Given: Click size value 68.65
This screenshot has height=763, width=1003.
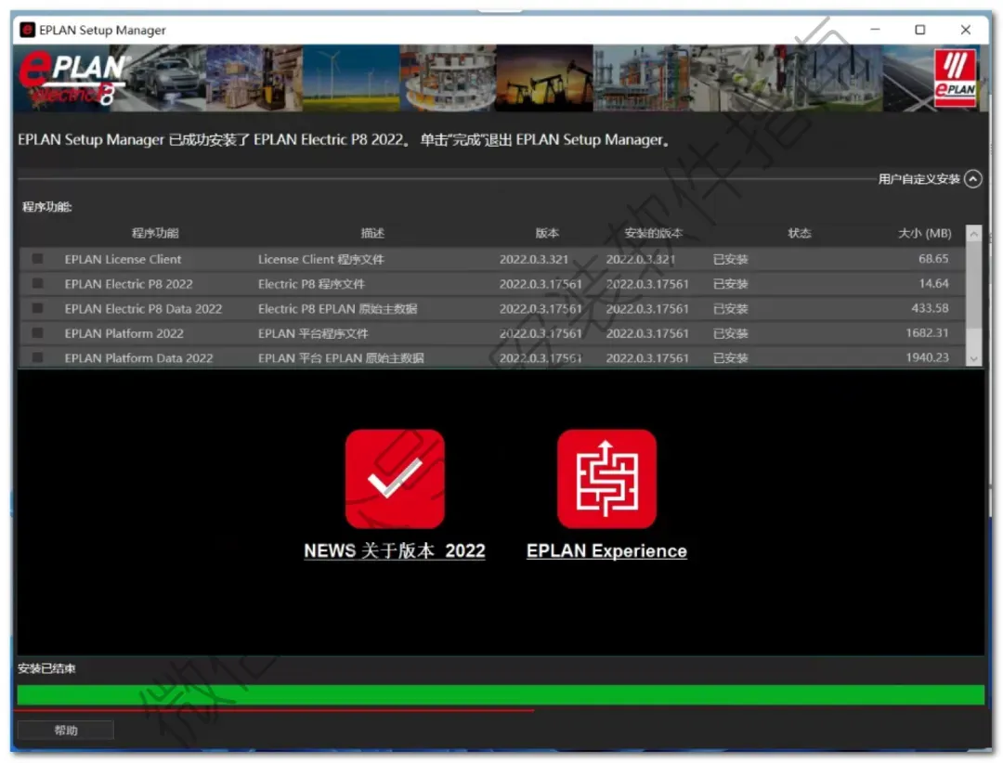Looking at the screenshot, I should [933, 258].
